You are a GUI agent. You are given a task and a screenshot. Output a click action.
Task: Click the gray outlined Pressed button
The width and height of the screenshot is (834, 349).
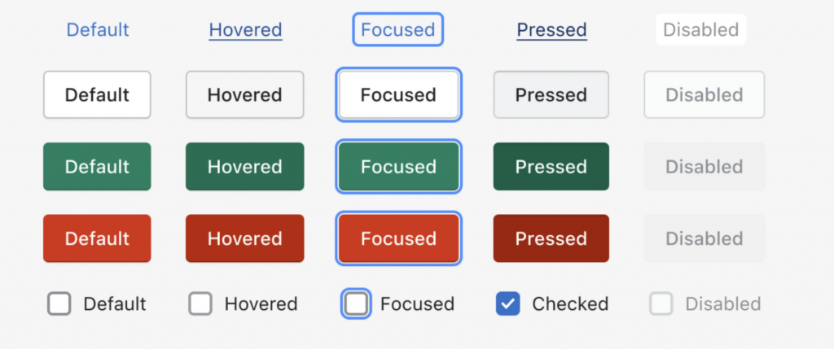click(x=551, y=94)
